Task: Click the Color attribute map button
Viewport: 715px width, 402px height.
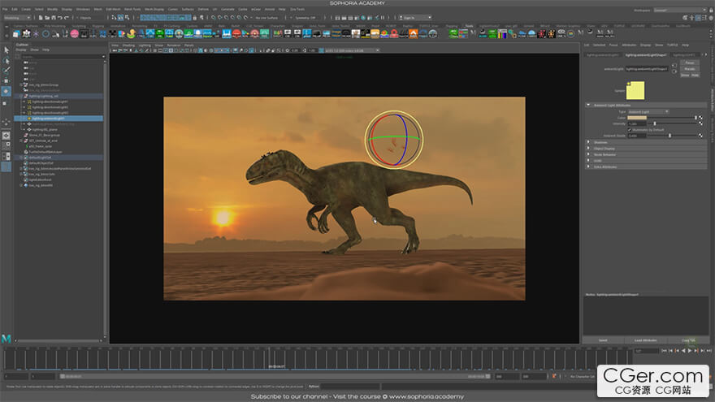Action: click(699, 118)
